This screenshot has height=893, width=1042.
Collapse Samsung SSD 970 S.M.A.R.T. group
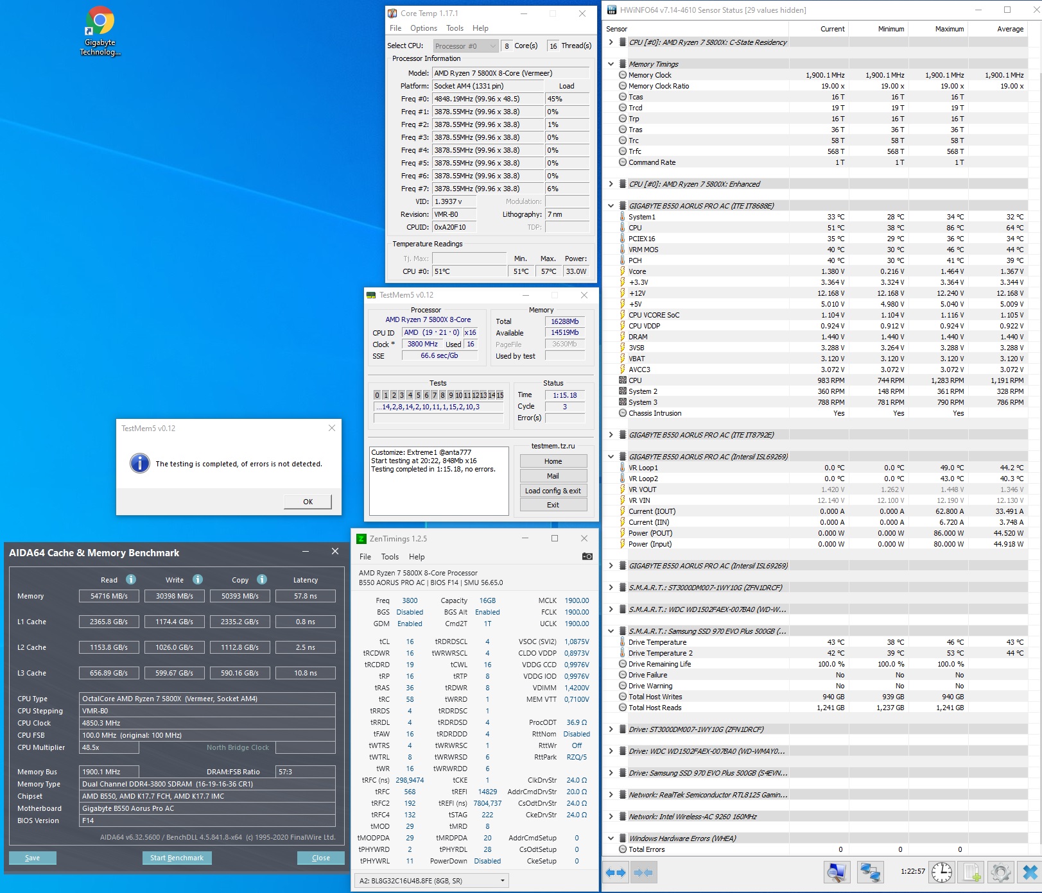(x=611, y=631)
